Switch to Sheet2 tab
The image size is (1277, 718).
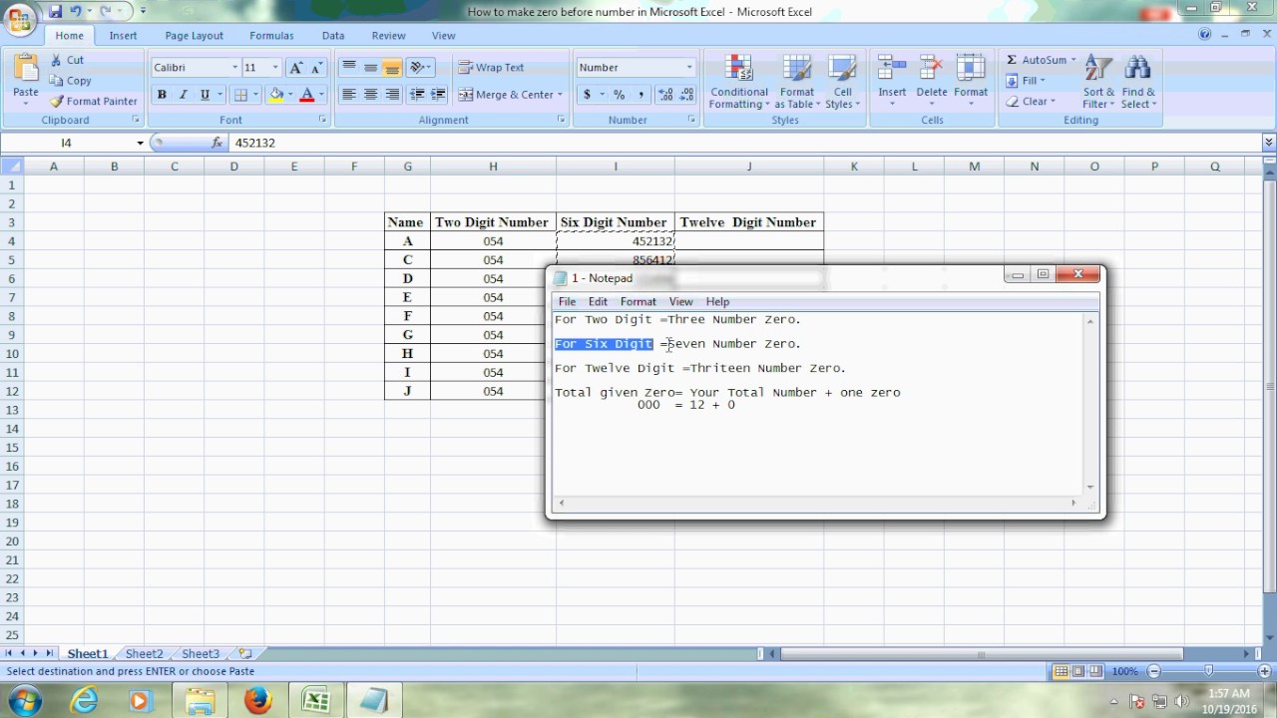pyautogui.click(x=144, y=654)
